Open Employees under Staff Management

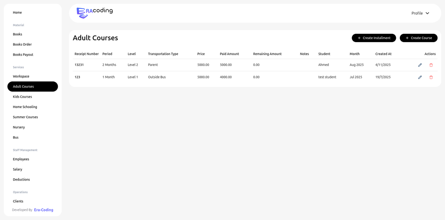click(21, 159)
